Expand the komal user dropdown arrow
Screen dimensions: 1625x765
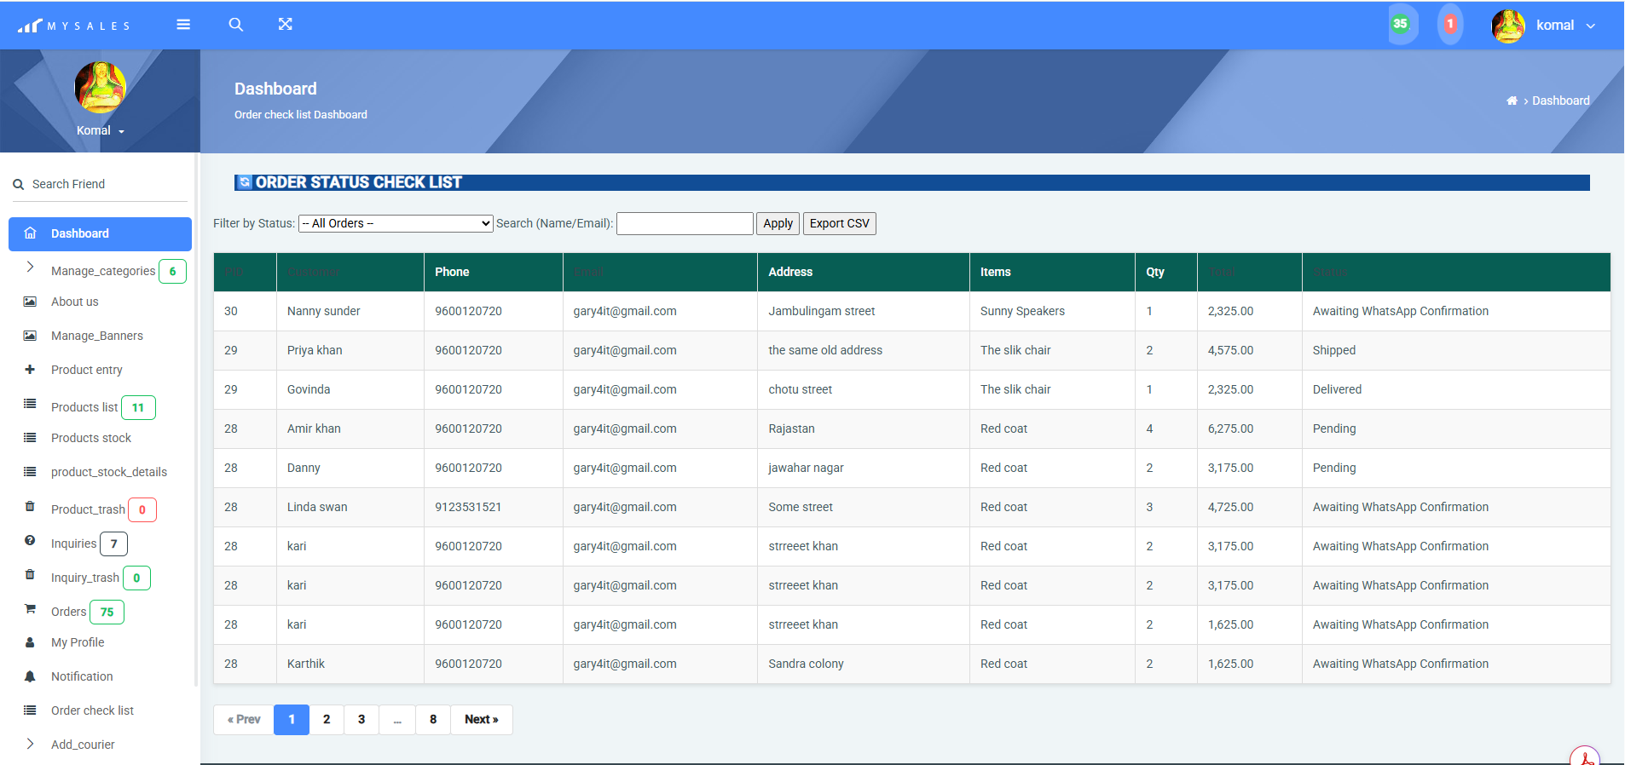tap(1591, 26)
